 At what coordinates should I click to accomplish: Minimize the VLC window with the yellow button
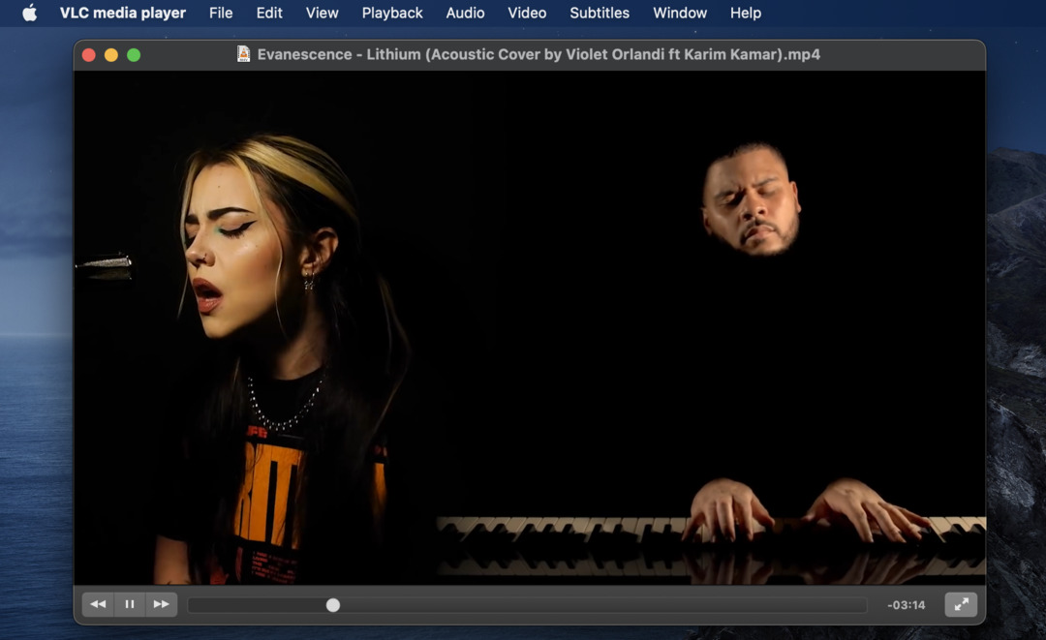click(x=111, y=54)
